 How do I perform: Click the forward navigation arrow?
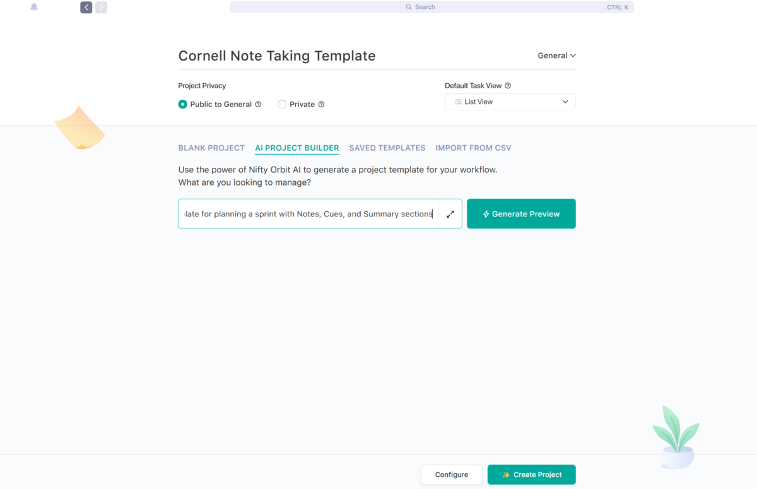point(101,7)
